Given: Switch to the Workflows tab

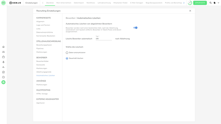Looking at the screenshot, I should coord(91,3).
